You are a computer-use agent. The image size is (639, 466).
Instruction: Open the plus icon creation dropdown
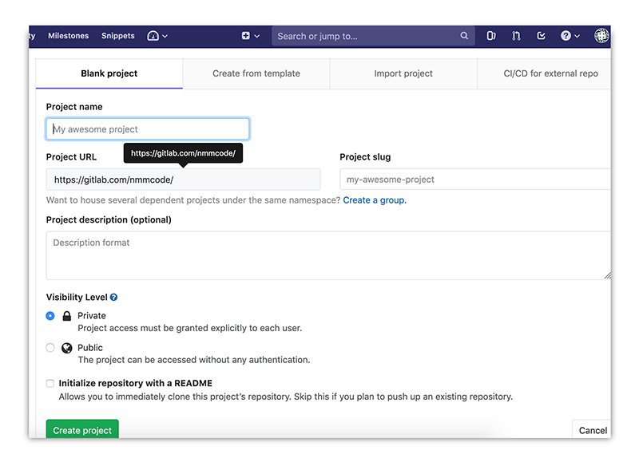tap(244, 36)
